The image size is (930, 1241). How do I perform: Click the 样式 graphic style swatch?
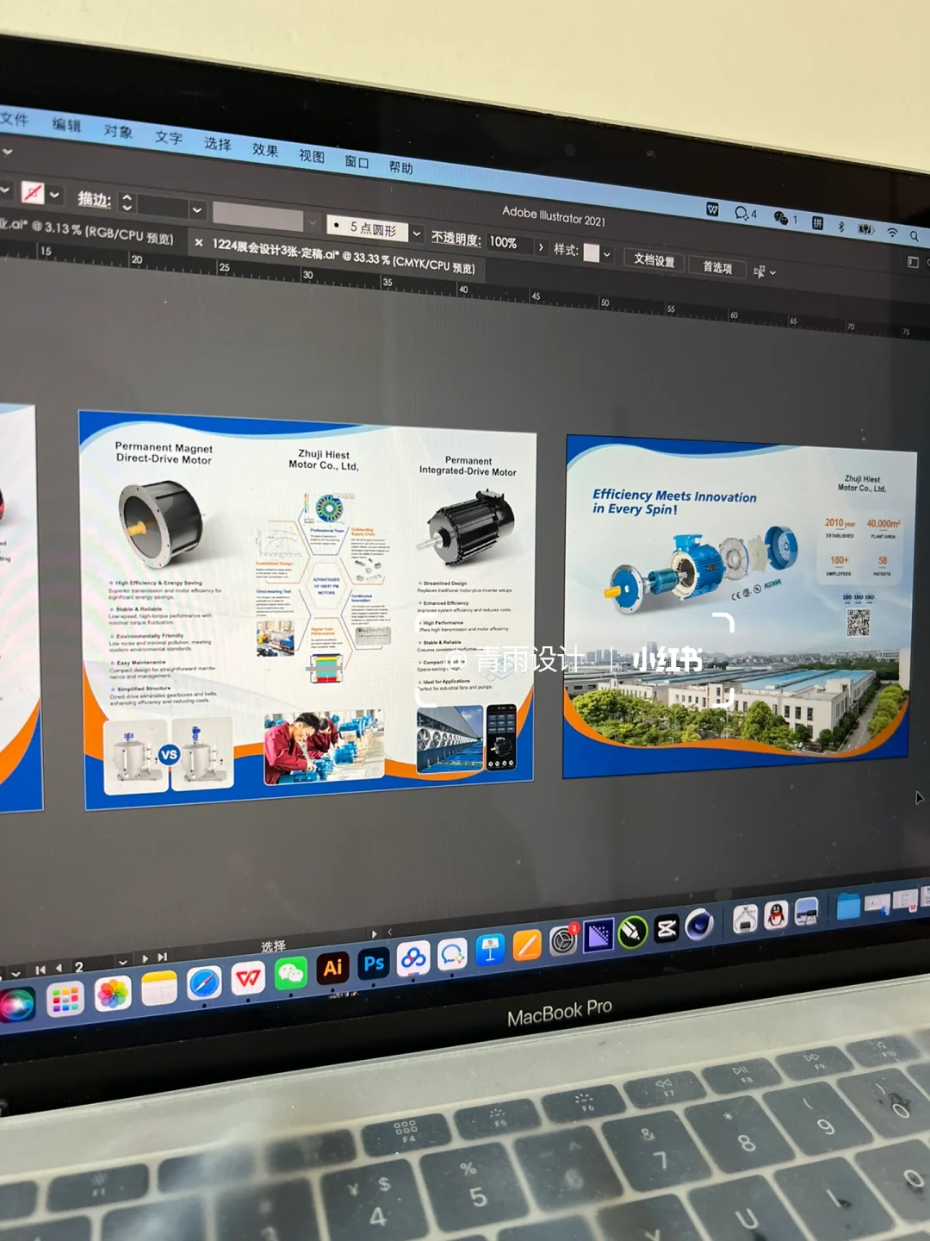pyautogui.click(x=592, y=253)
